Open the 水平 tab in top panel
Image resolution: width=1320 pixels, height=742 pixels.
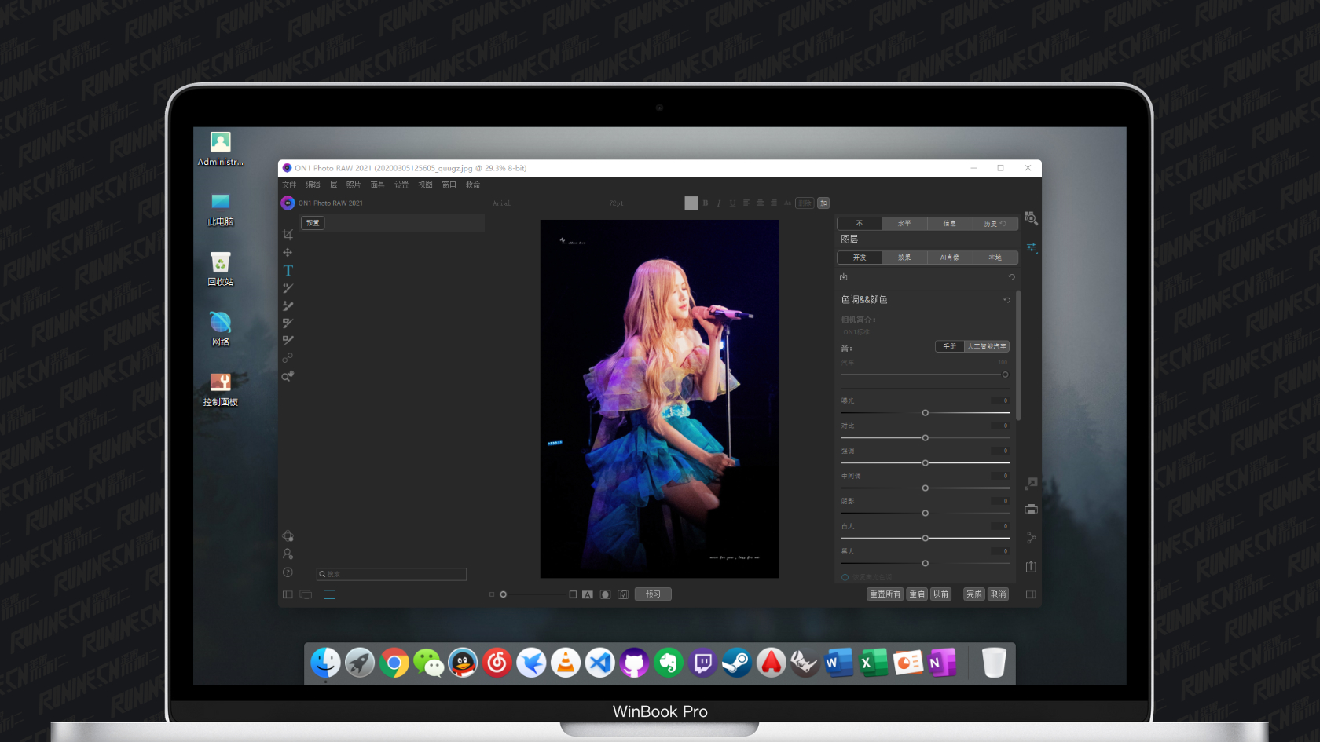tap(904, 224)
